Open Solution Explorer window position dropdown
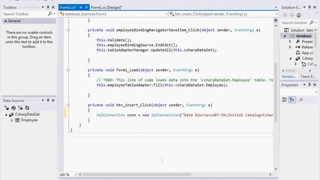 (304, 7)
